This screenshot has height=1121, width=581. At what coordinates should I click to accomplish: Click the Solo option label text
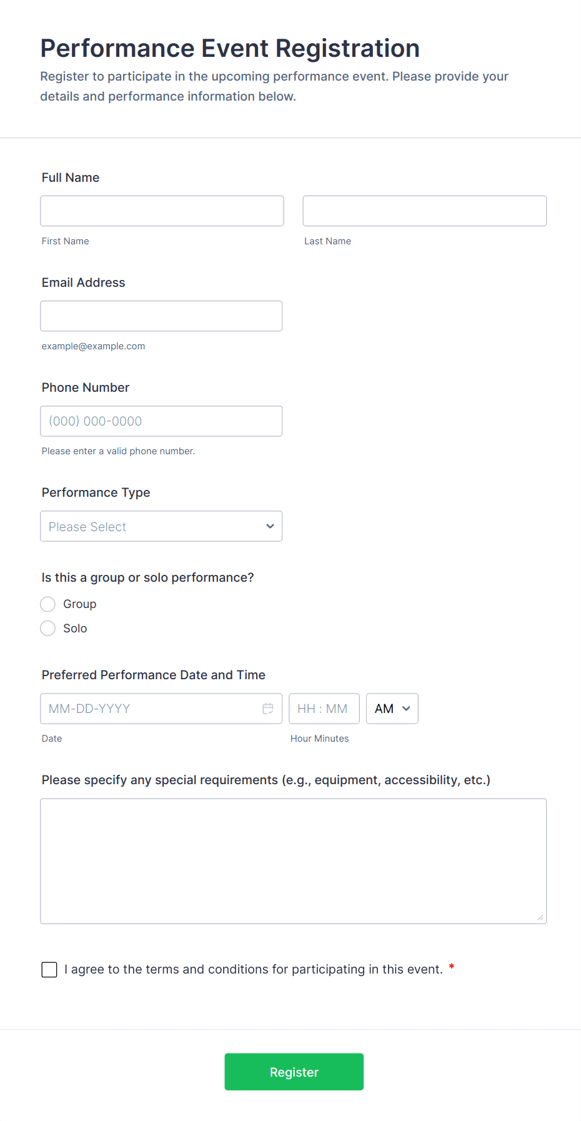click(x=75, y=629)
